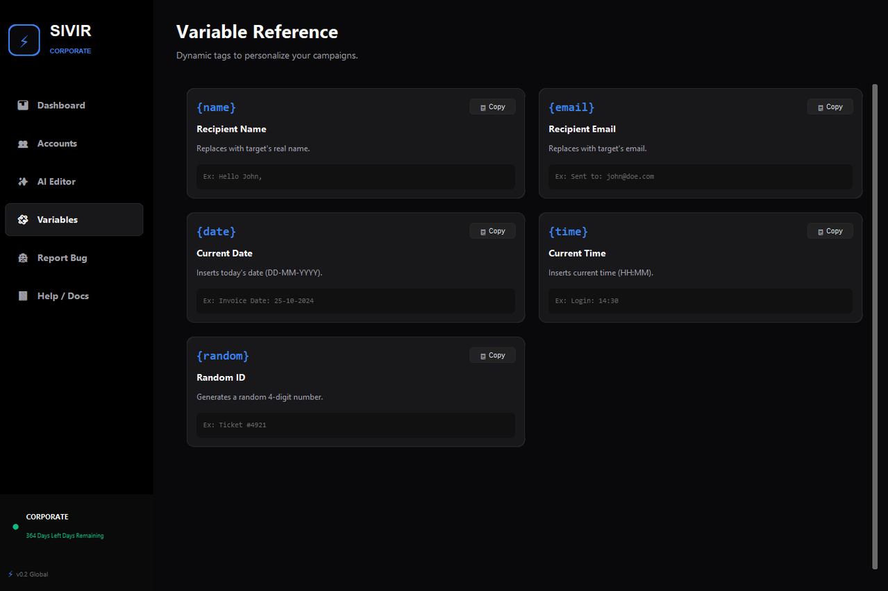Click the SIVIR lightning bolt logo
The height and width of the screenshot is (591, 888).
tap(24, 40)
